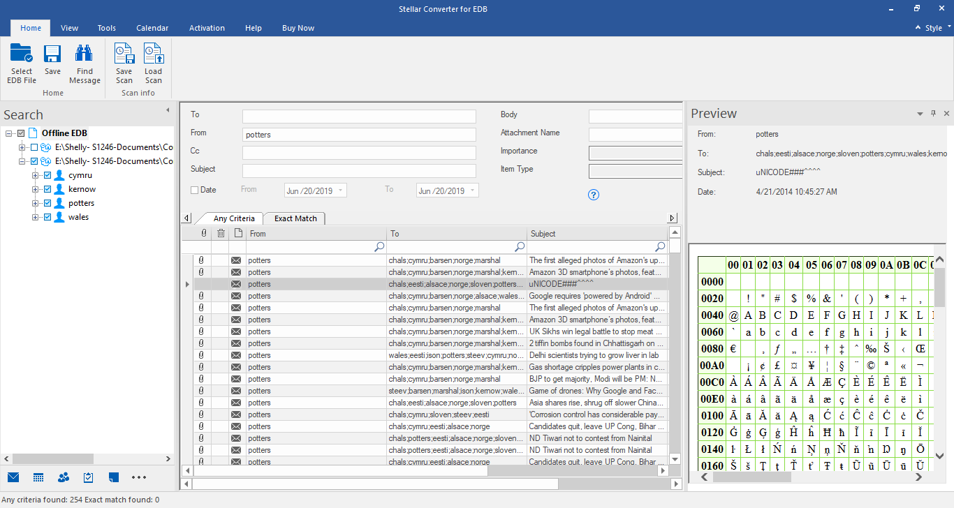Click the Save Scan icon
This screenshot has width=954, height=508.
(124, 54)
